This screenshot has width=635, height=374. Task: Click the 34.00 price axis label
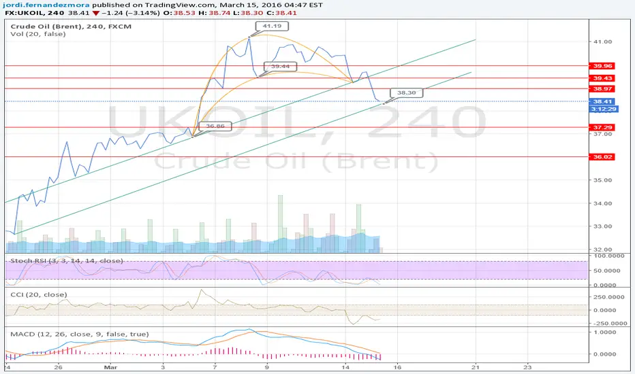[x=602, y=203]
